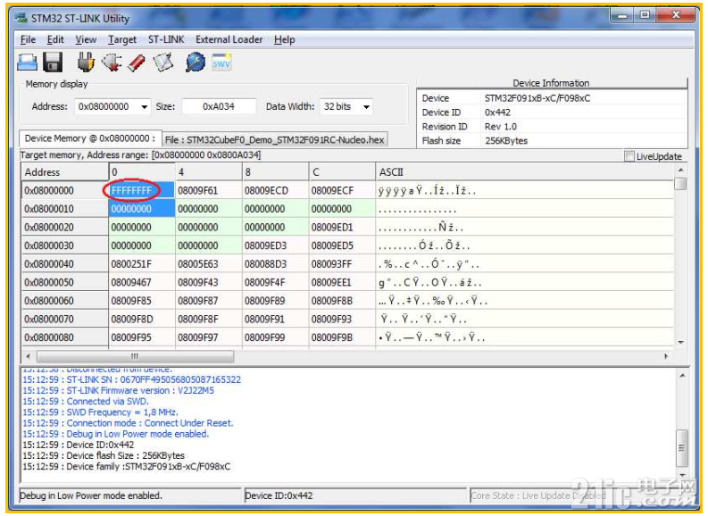
Task: Expand the Address dropdown arrow
Action: click(144, 107)
